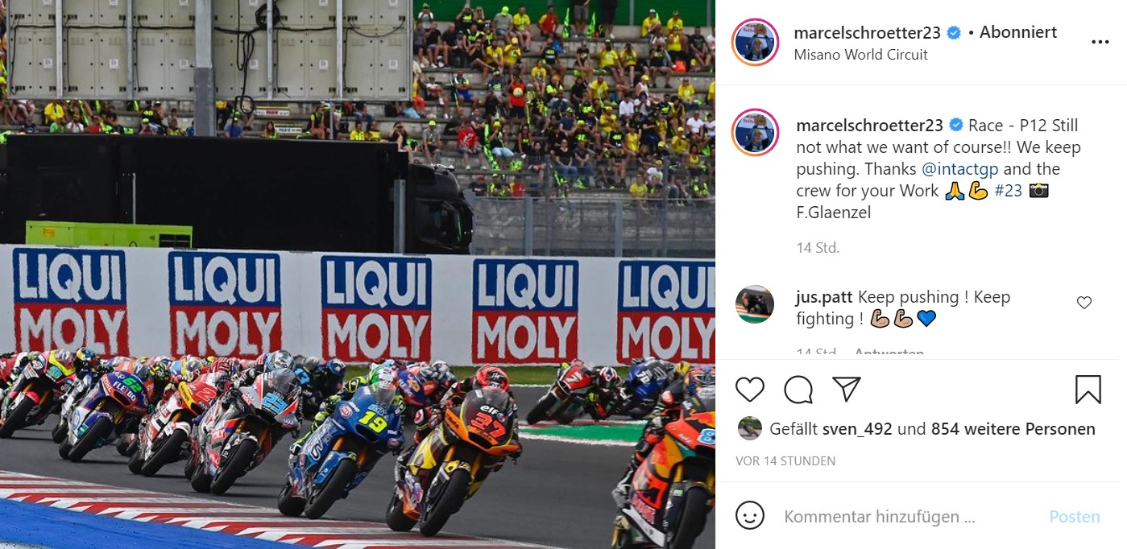Click the Kommentar hinzufügen input field

[907, 517]
